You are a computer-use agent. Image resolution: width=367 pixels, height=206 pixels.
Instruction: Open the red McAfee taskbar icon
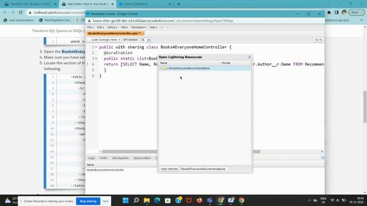[189, 200]
